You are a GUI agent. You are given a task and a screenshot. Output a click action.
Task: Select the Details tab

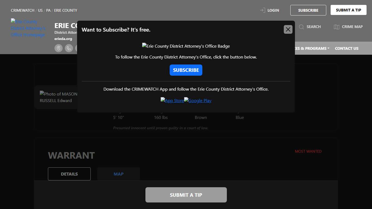point(69,174)
